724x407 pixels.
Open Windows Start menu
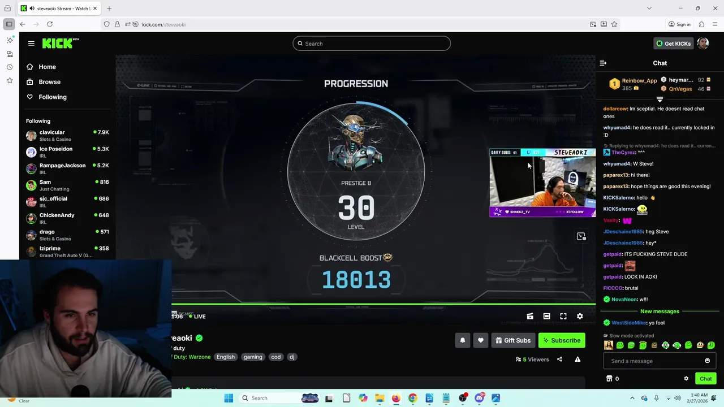point(229,398)
